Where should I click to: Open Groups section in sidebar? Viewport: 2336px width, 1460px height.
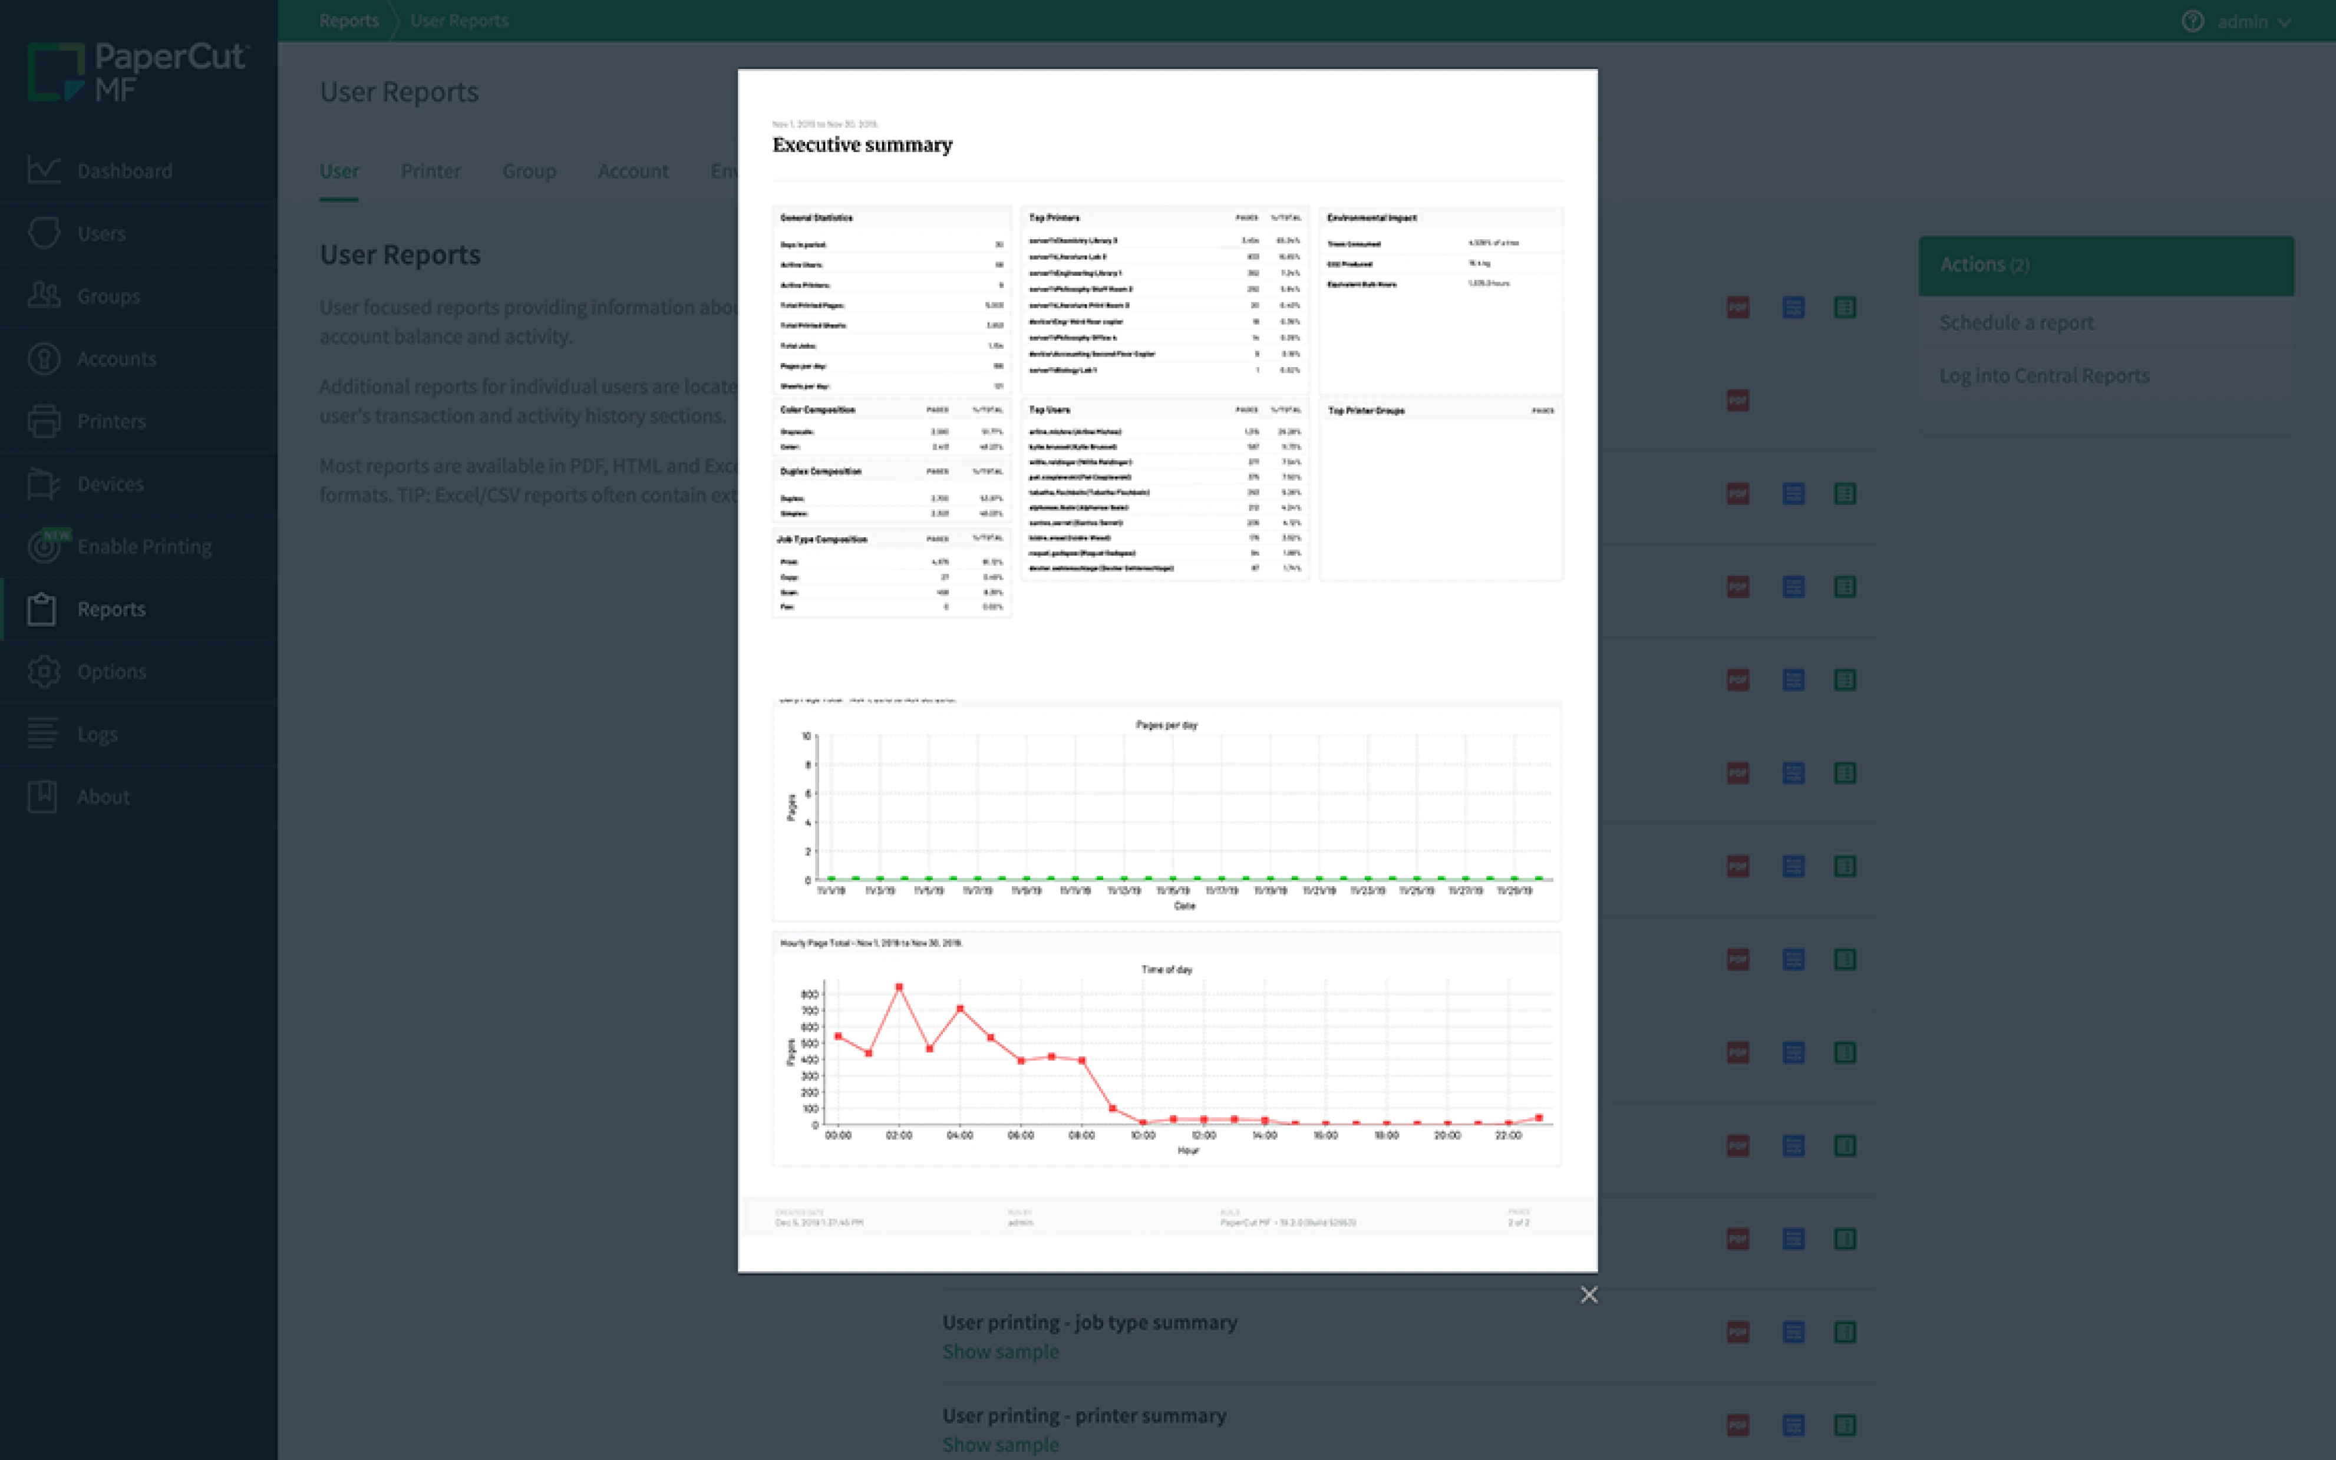108,296
